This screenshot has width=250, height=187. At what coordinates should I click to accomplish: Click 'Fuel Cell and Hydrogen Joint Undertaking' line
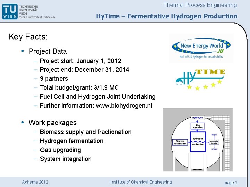pyautogui.click(x=98, y=97)
